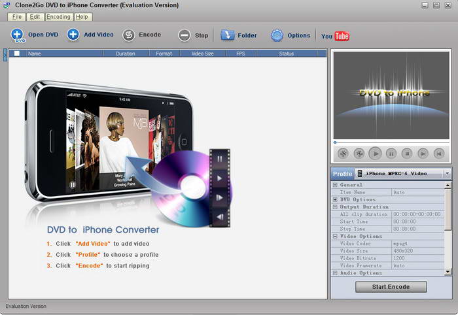Click the Video Codec value 'mpeg4'
The height and width of the screenshot is (315, 458).
click(417, 244)
